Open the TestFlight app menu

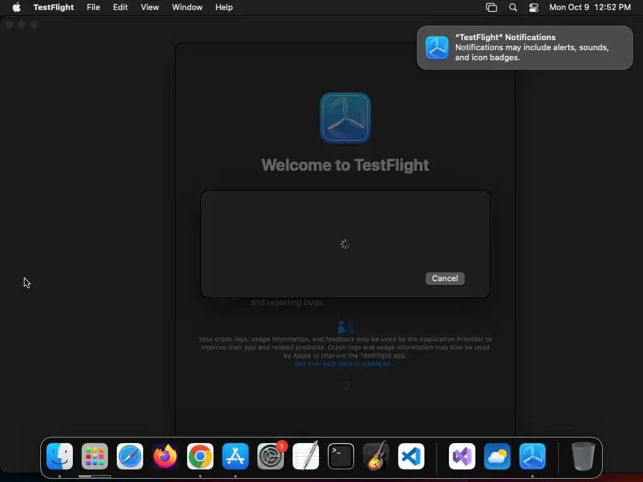pyautogui.click(x=53, y=7)
